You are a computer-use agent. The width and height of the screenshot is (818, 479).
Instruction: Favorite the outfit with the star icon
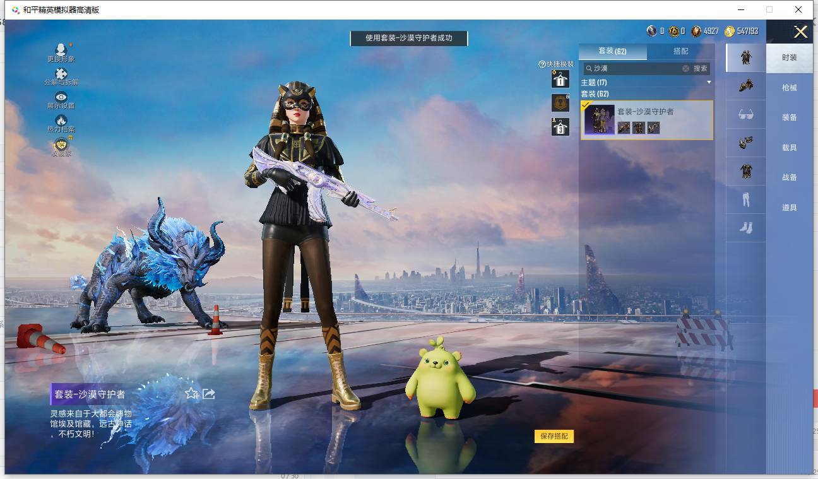pyautogui.click(x=192, y=394)
